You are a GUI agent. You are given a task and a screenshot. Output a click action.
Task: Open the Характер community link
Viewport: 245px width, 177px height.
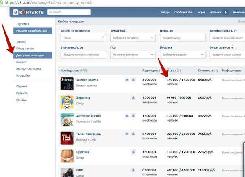84,98
